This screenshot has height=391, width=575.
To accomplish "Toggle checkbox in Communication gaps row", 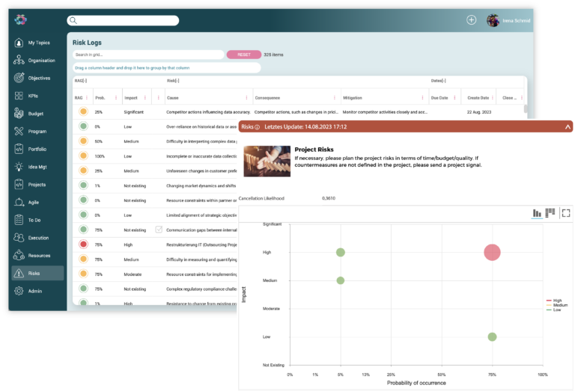I will pyautogui.click(x=159, y=230).
